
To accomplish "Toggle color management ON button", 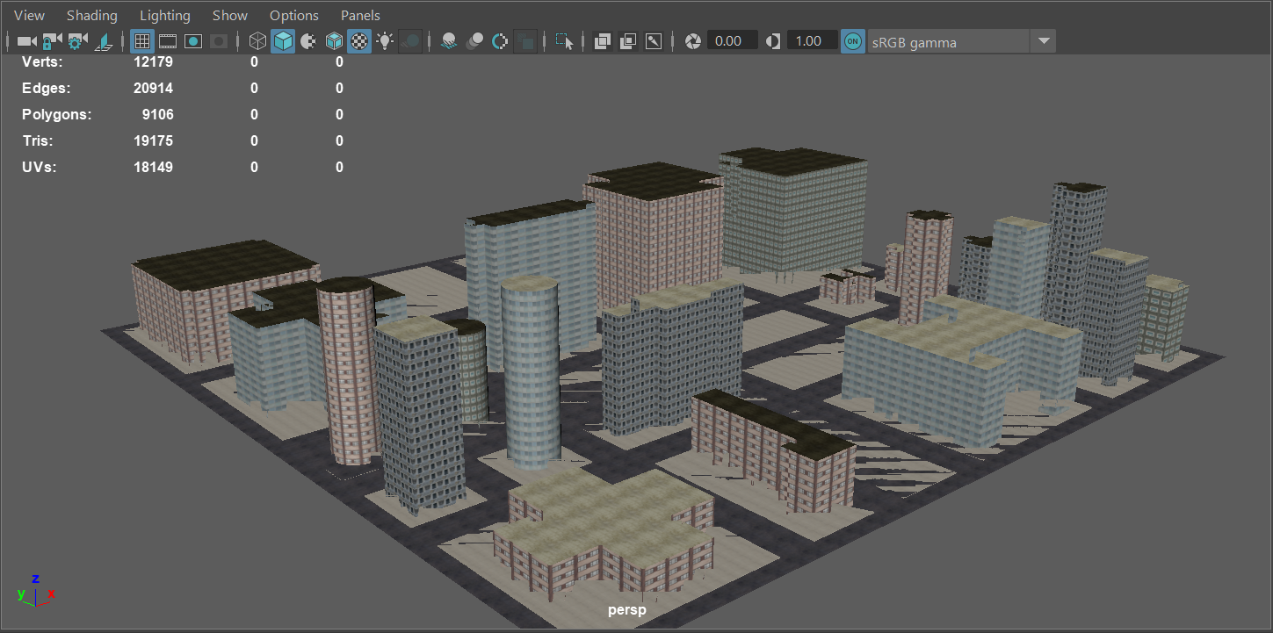I will (852, 41).
